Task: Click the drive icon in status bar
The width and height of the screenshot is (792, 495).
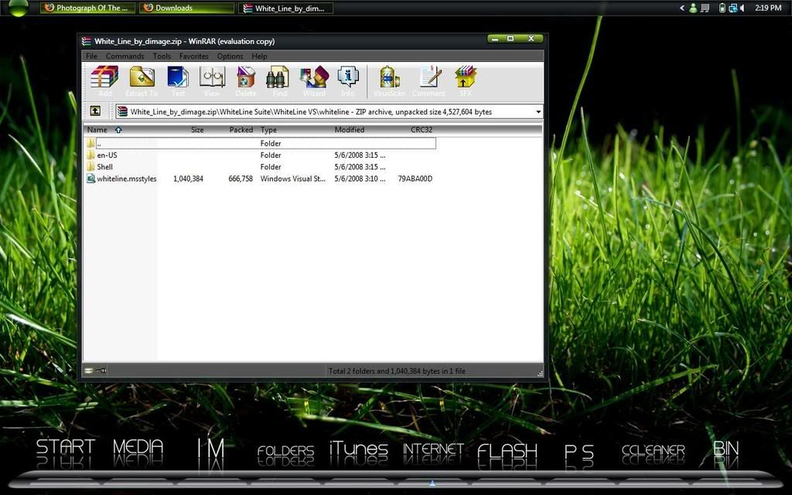Action: (88, 370)
